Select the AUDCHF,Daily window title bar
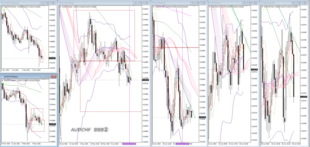 (x=104, y=3)
